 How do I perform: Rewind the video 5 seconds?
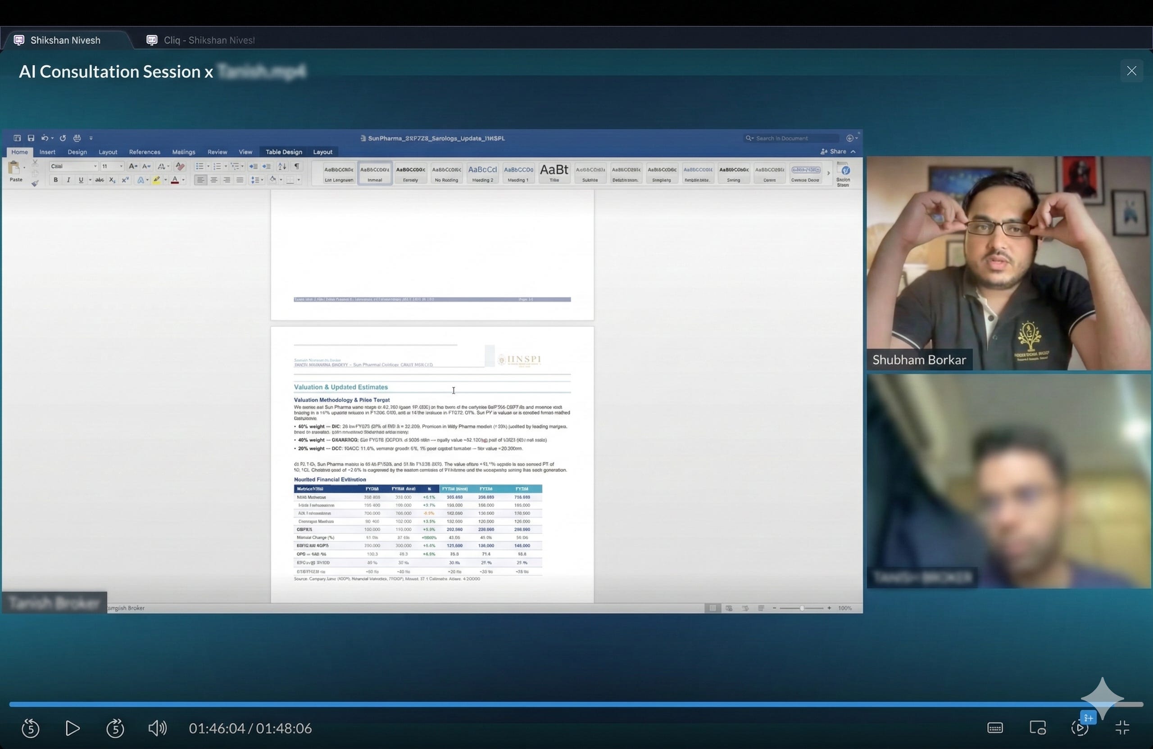31,728
